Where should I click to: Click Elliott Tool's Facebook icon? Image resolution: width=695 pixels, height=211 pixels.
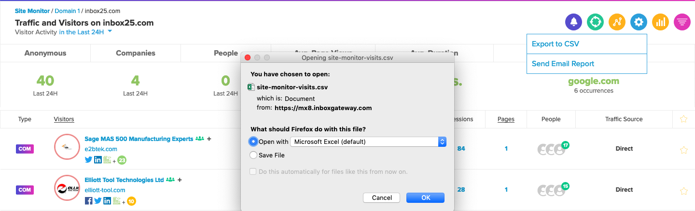[x=89, y=201]
